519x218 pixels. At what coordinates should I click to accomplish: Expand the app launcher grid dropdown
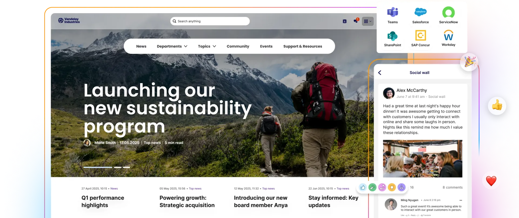368,21
